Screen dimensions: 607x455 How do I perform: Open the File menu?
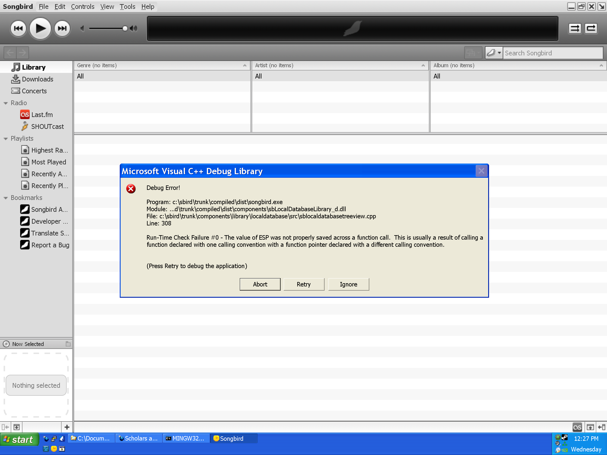click(x=44, y=7)
